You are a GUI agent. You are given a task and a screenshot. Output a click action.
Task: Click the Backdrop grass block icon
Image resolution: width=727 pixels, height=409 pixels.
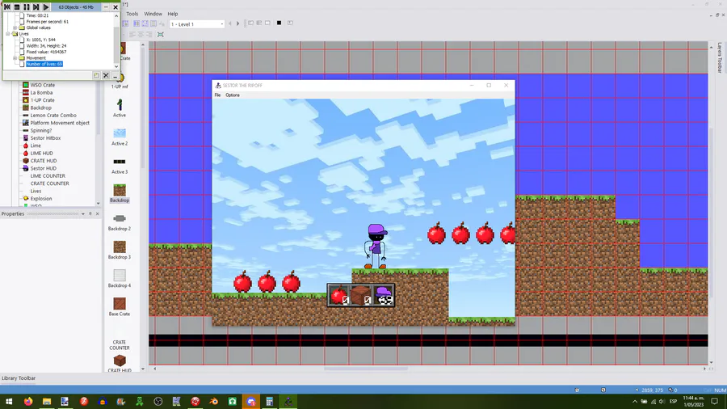point(120,190)
